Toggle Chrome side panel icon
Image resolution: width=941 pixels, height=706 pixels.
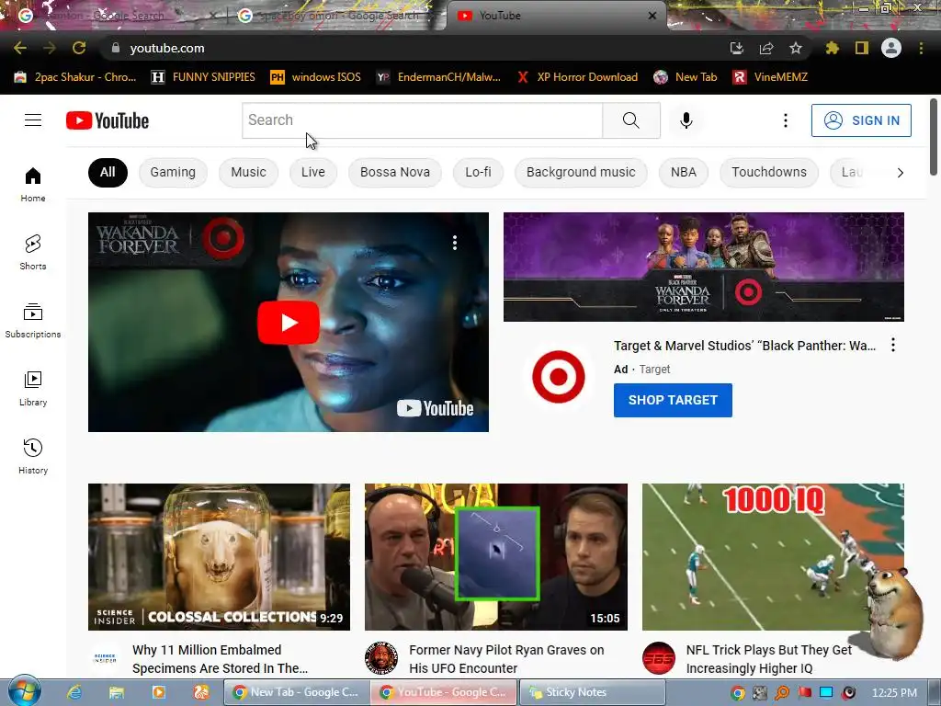862,48
